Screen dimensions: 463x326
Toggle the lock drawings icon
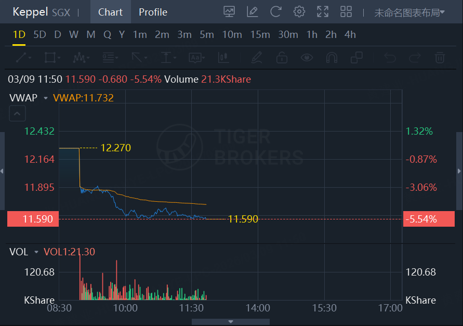point(282,57)
